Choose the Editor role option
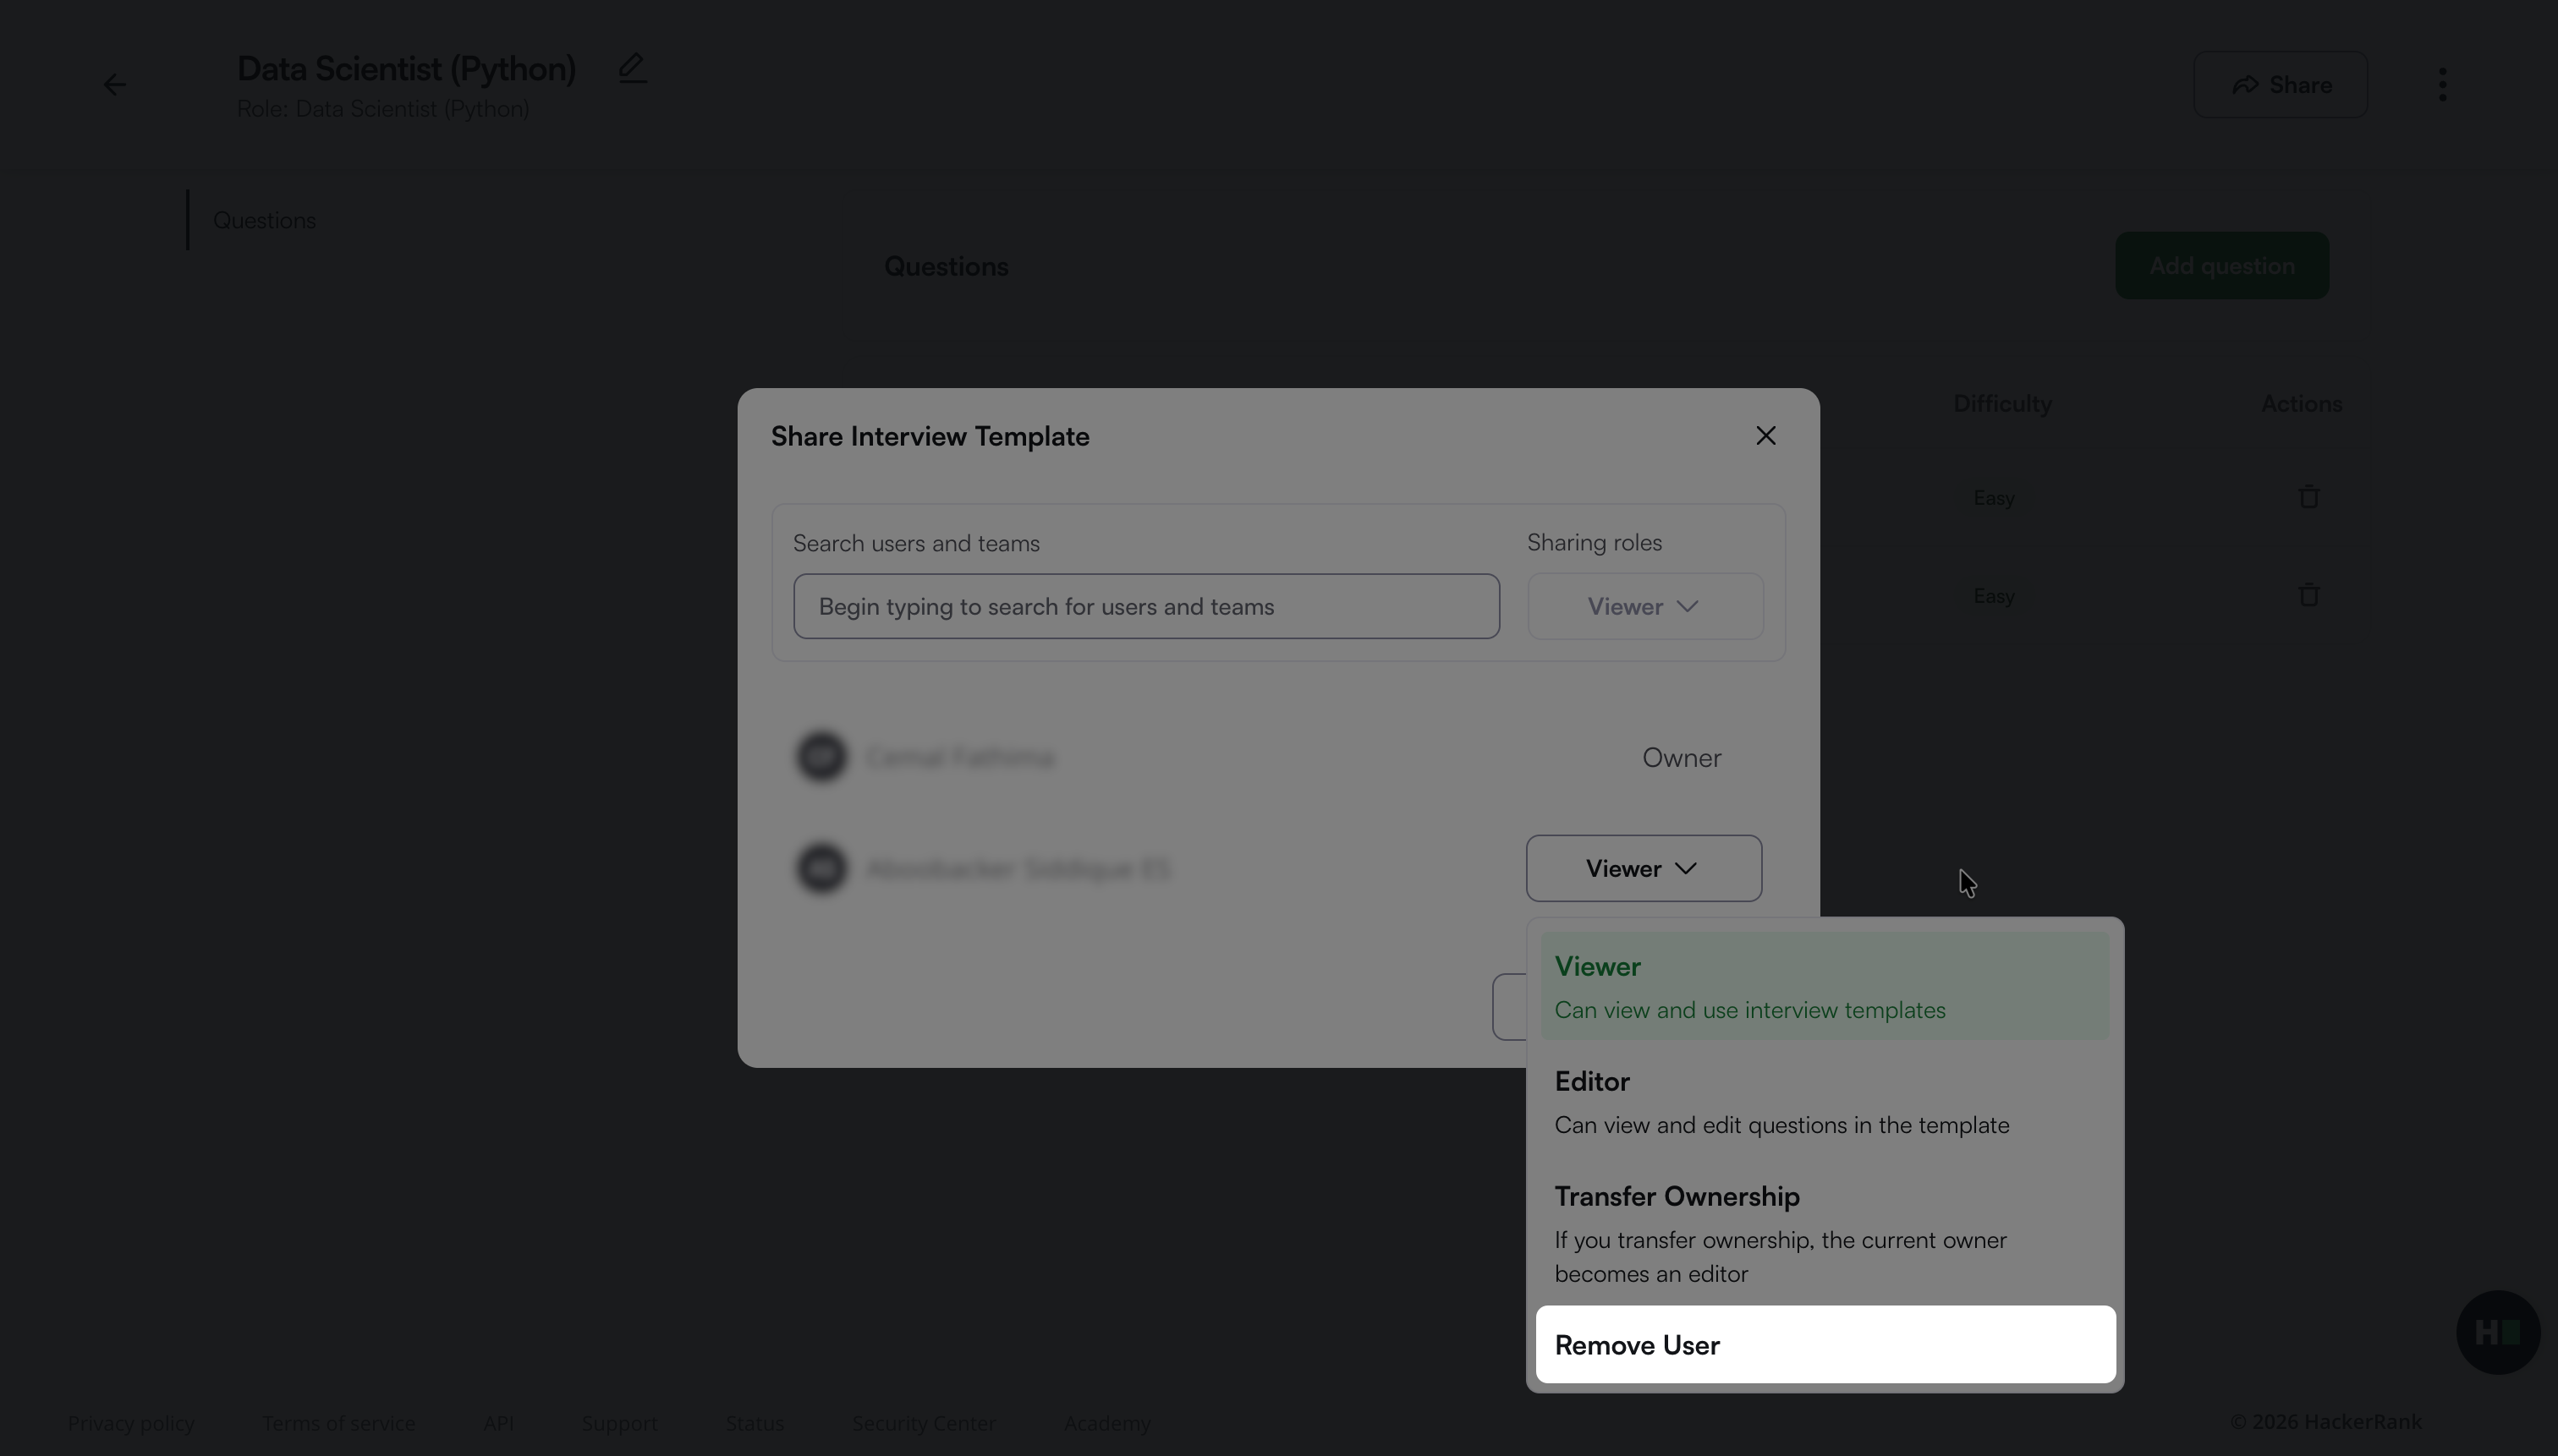The width and height of the screenshot is (2558, 1456). pos(1825,1102)
